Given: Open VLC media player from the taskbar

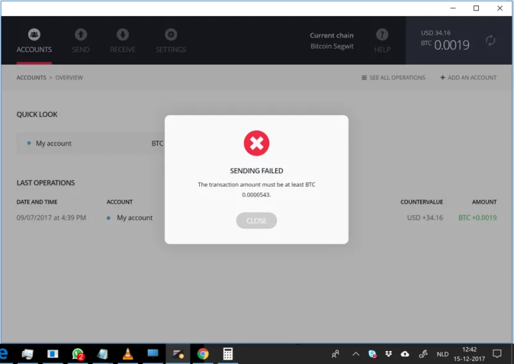Looking at the screenshot, I should point(127,354).
